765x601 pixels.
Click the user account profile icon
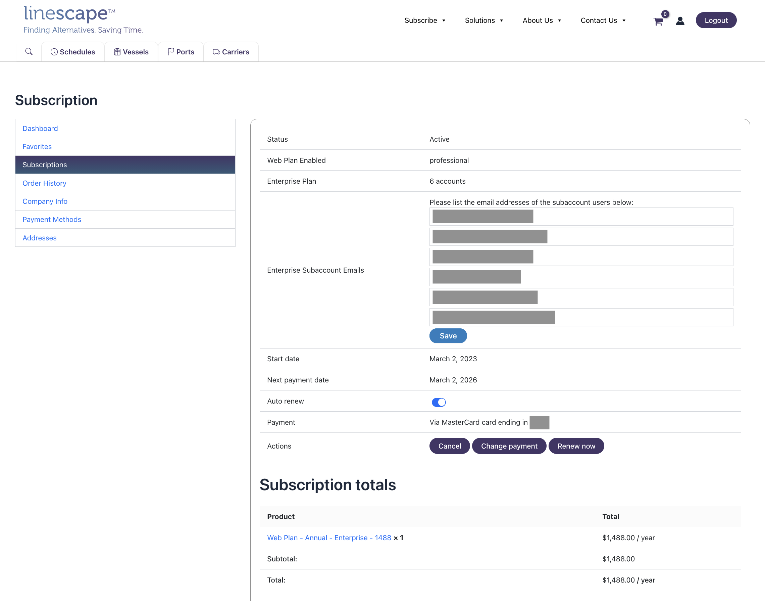click(680, 21)
